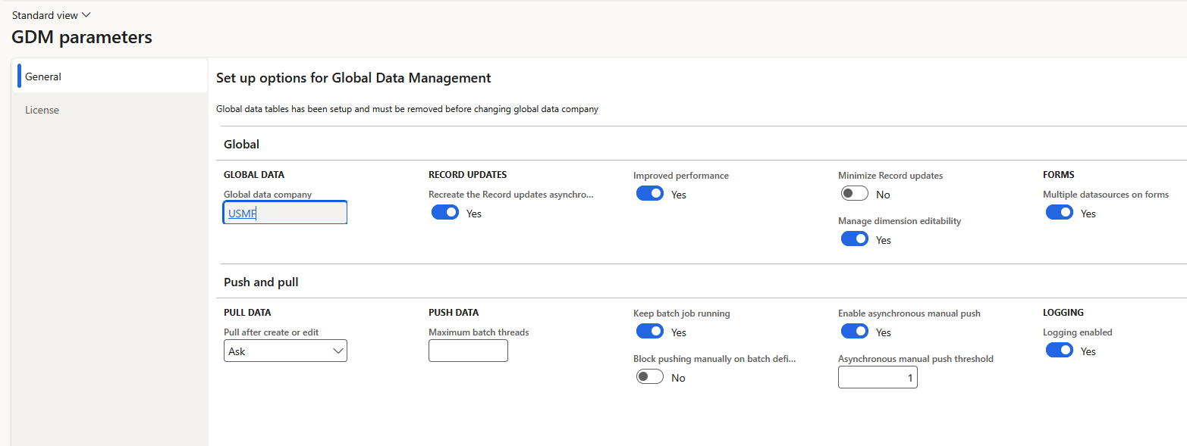Click the Maximum batch threads field
This screenshot has width=1187, height=446.
click(468, 351)
